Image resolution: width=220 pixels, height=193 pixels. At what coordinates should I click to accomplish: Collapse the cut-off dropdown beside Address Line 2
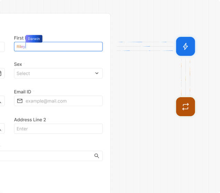(1, 129)
